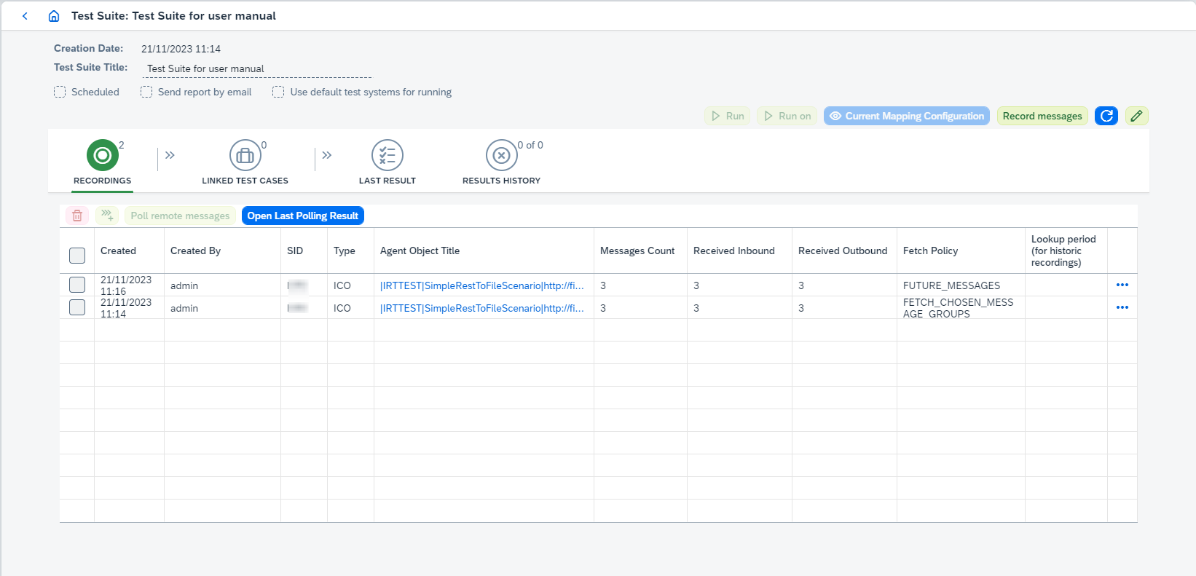Tick the select-all checkbox in table header
Image resolution: width=1196 pixels, height=576 pixels.
77,256
